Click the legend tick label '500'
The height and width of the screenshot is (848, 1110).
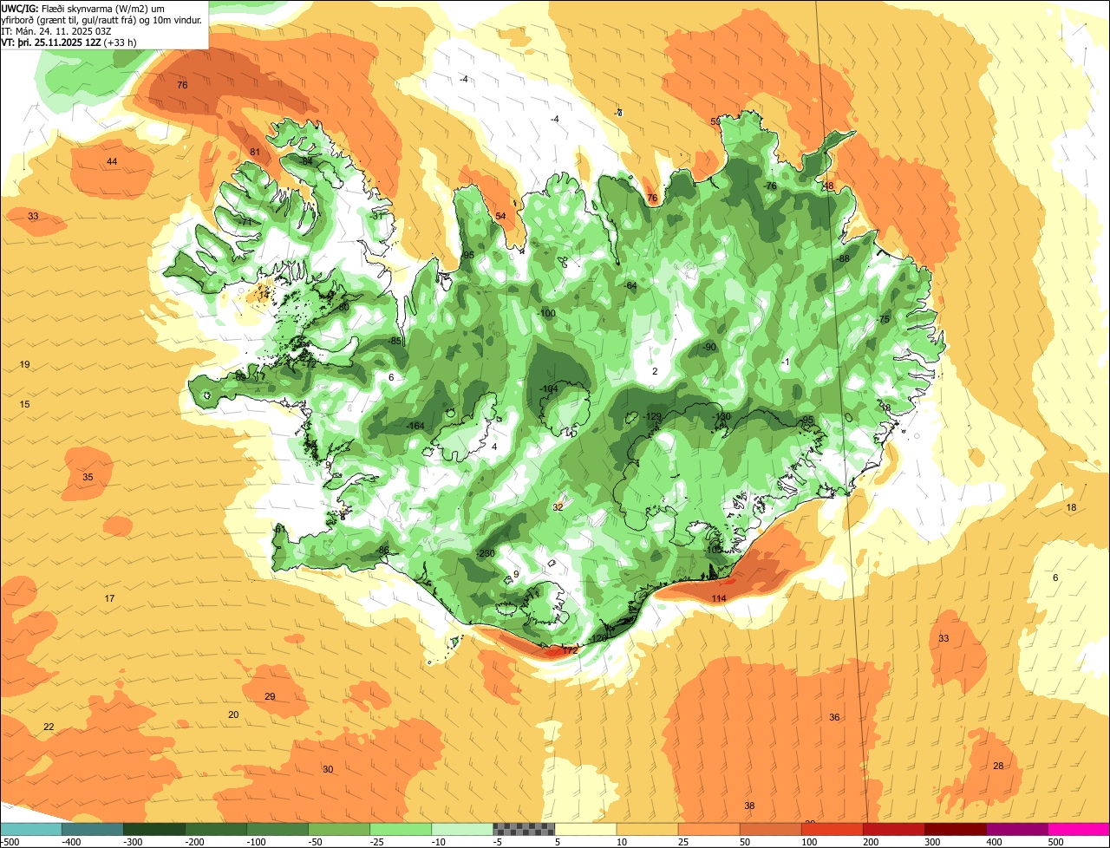click(1055, 842)
